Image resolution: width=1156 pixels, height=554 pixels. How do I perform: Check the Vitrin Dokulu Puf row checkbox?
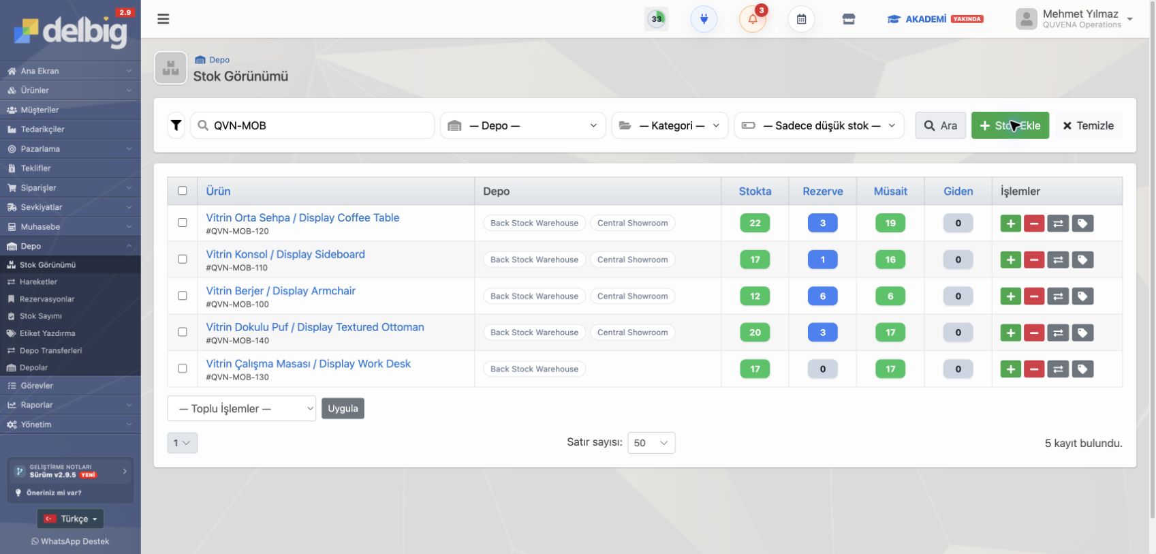183,332
